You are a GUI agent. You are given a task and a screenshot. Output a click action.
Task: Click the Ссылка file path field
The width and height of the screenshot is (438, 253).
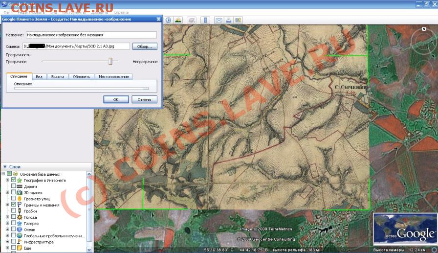pos(76,46)
